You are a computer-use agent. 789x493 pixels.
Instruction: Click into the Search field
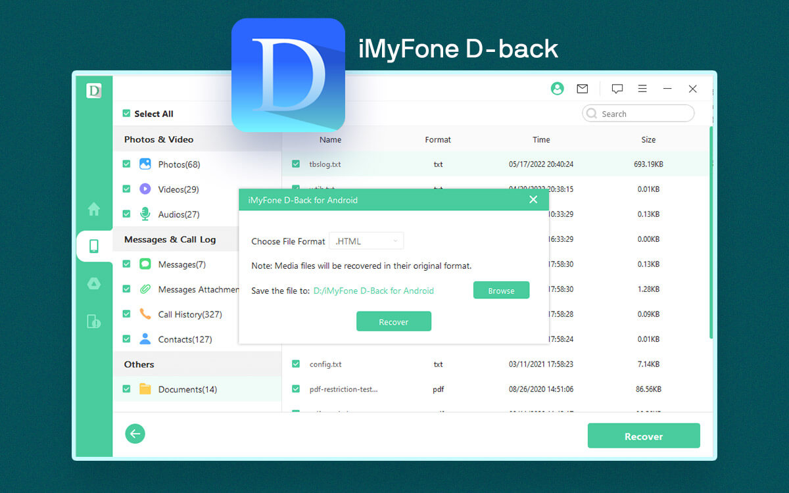coord(638,114)
